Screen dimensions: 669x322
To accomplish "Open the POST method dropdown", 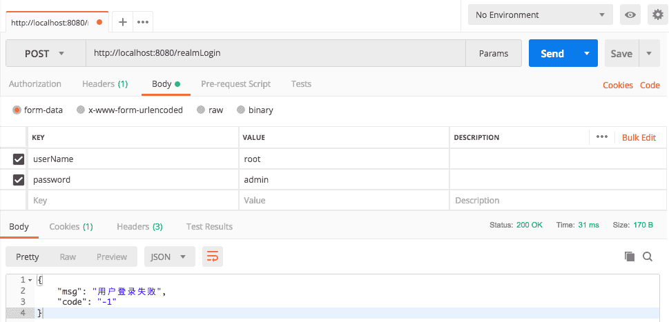I will pyautogui.click(x=45, y=53).
